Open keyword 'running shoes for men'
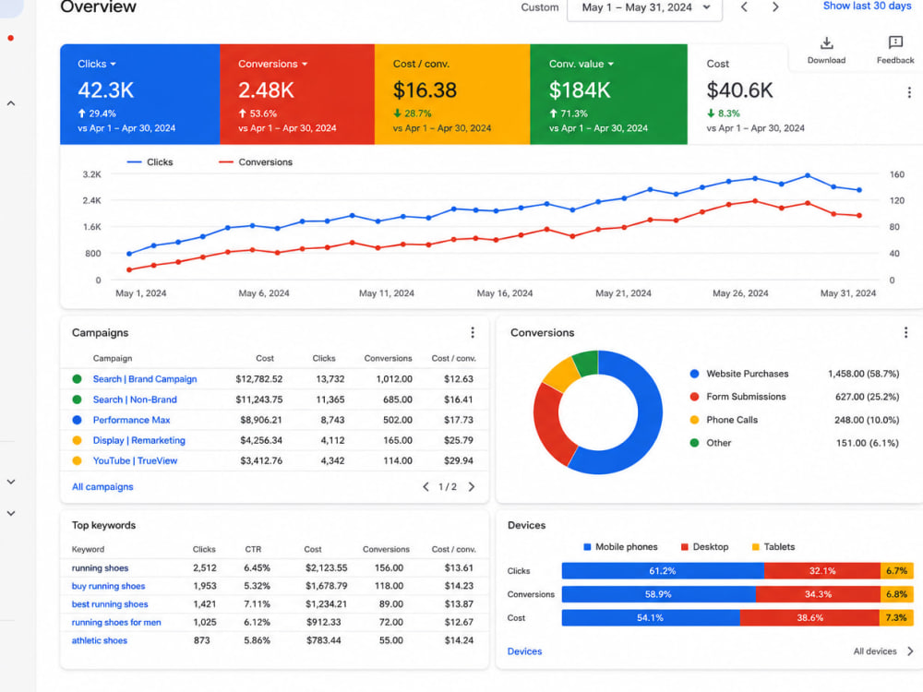 click(x=116, y=623)
